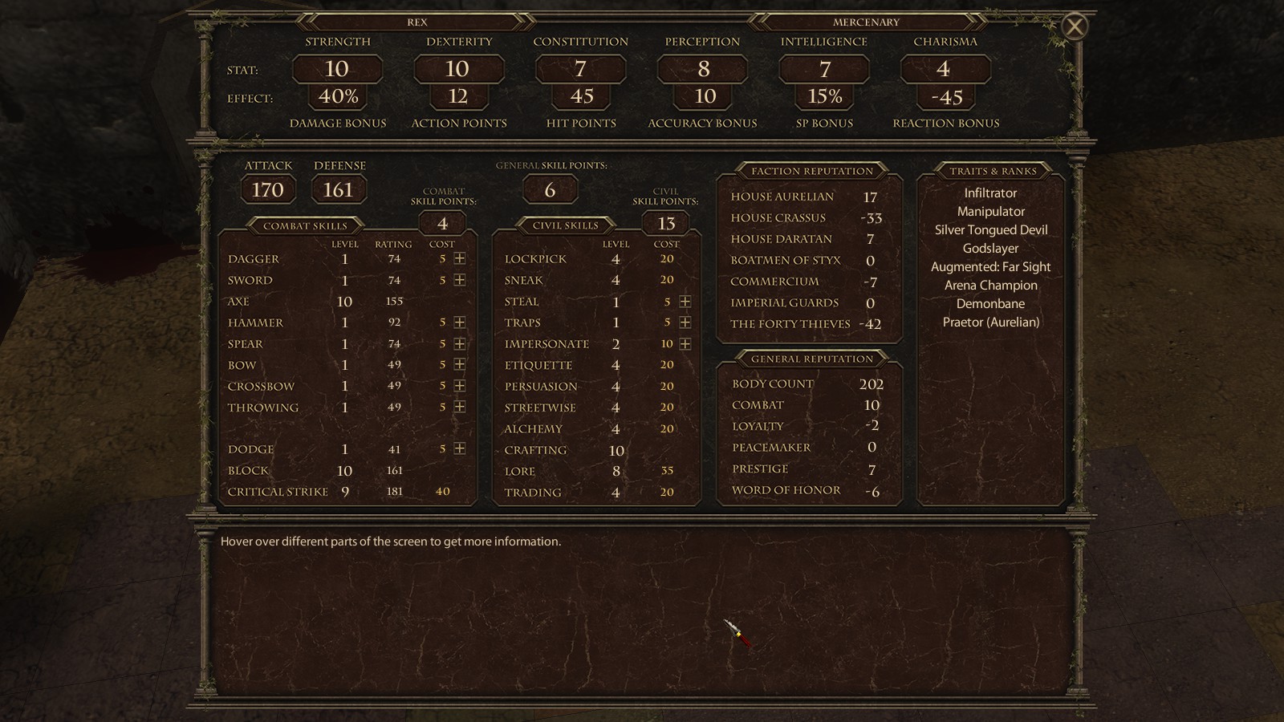Select the Imperial Guards faction
The image size is (1284, 722).
[x=785, y=303]
